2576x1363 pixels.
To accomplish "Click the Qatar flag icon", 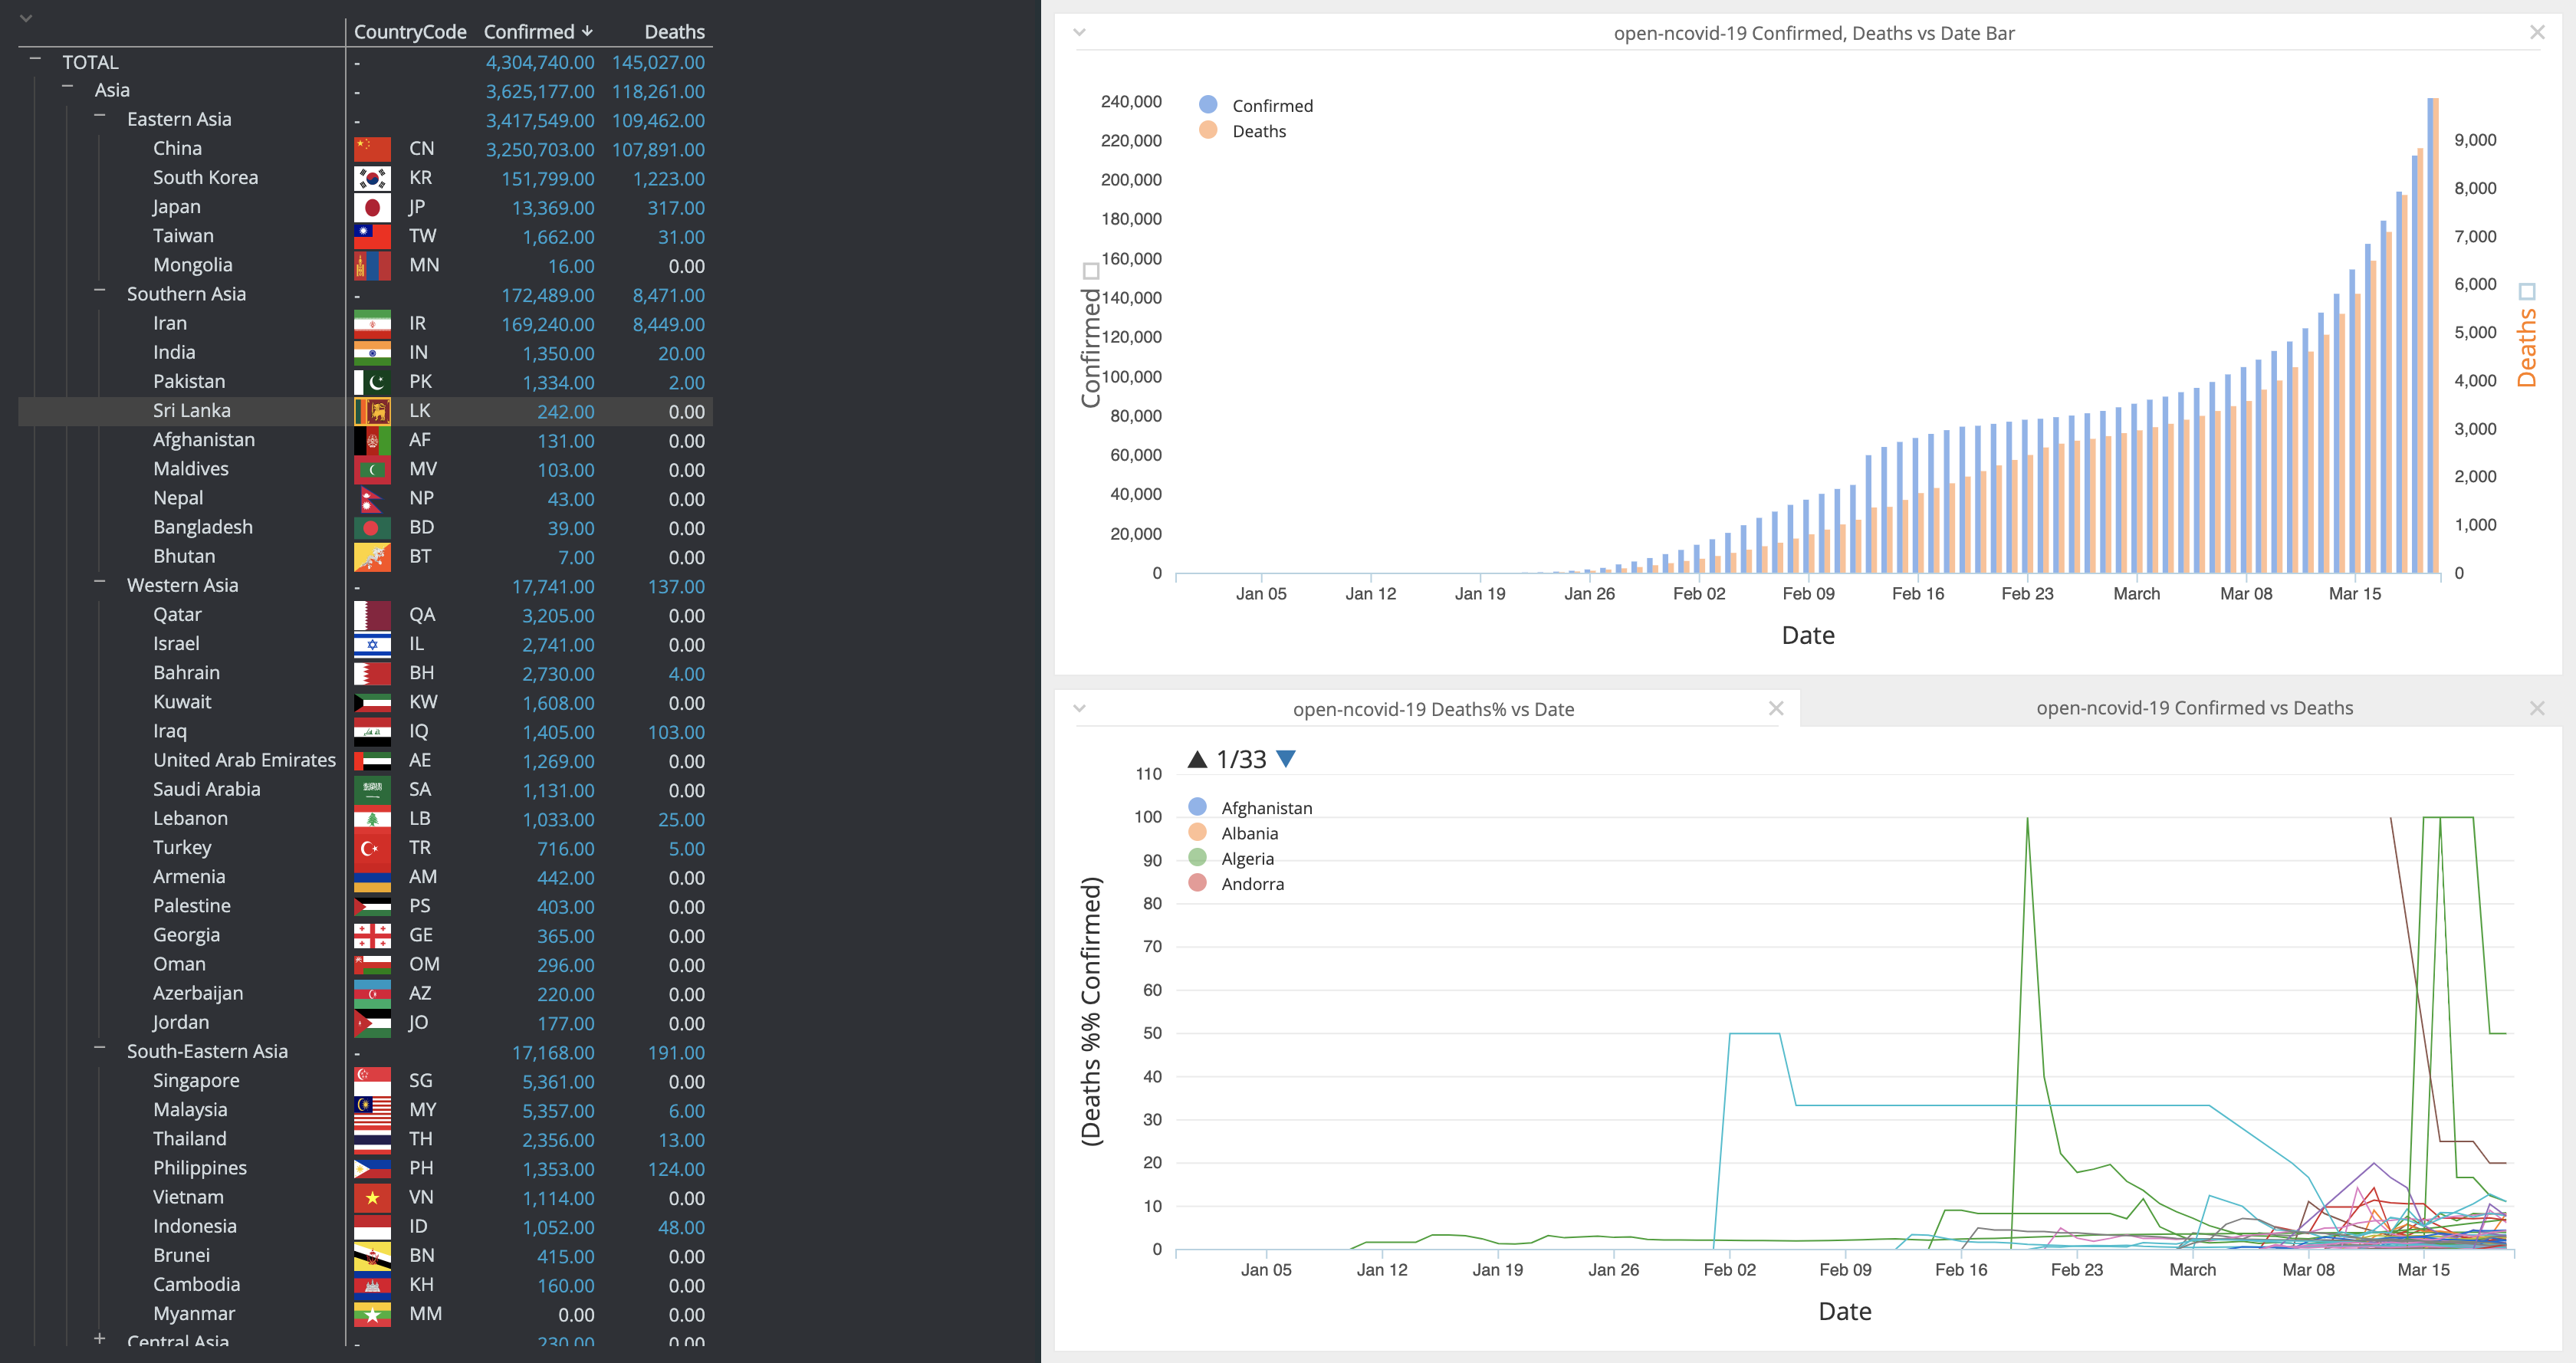I will tap(372, 615).
